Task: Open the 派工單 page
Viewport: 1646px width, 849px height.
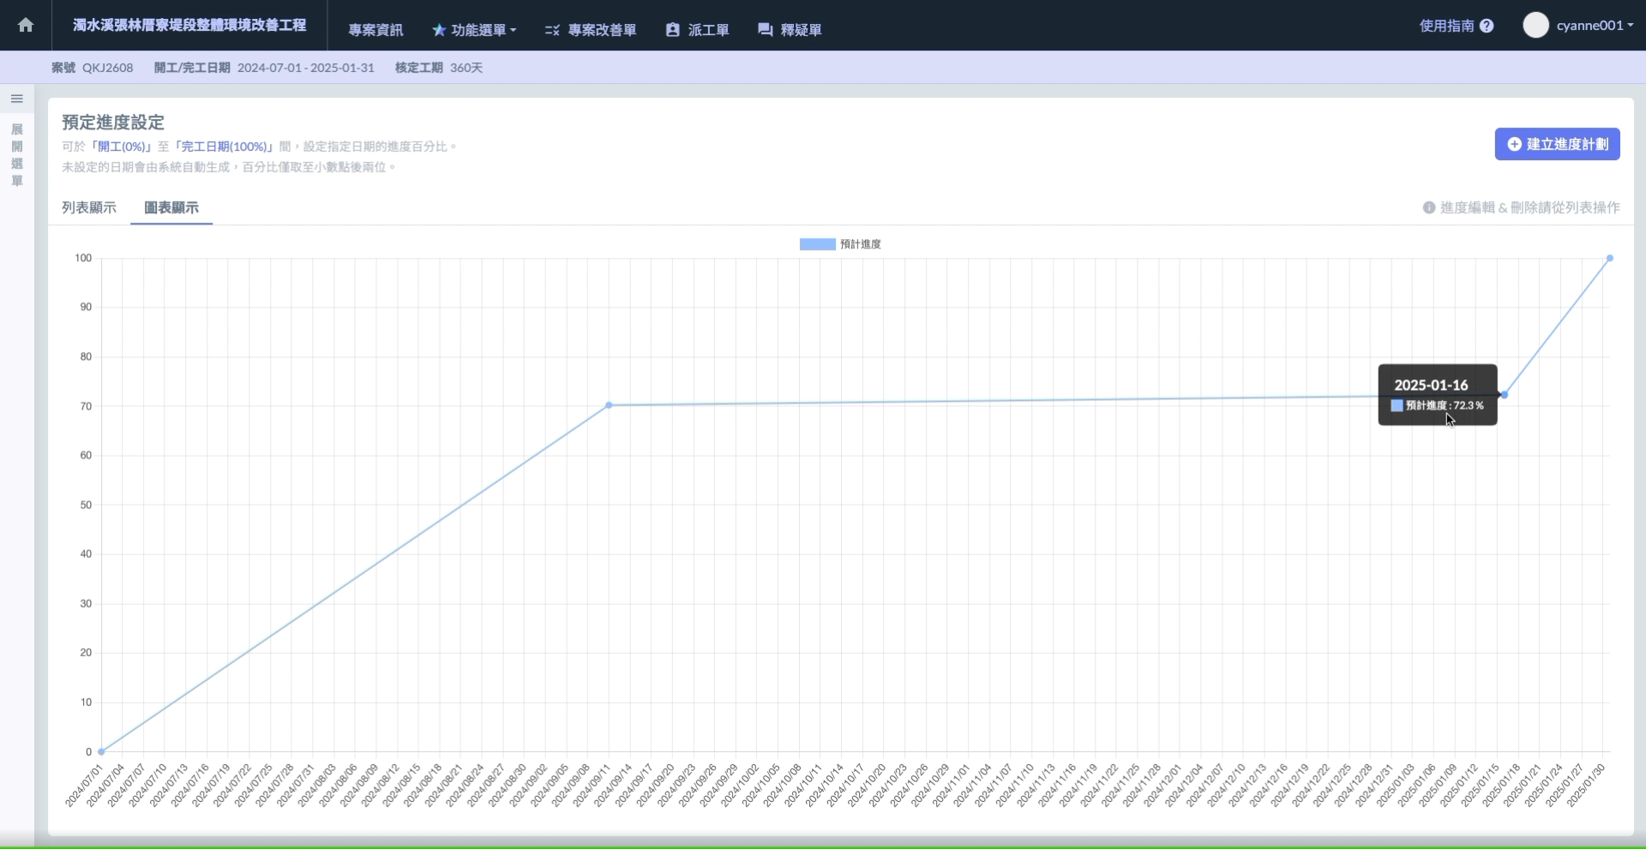Action: (x=697, y=30)
